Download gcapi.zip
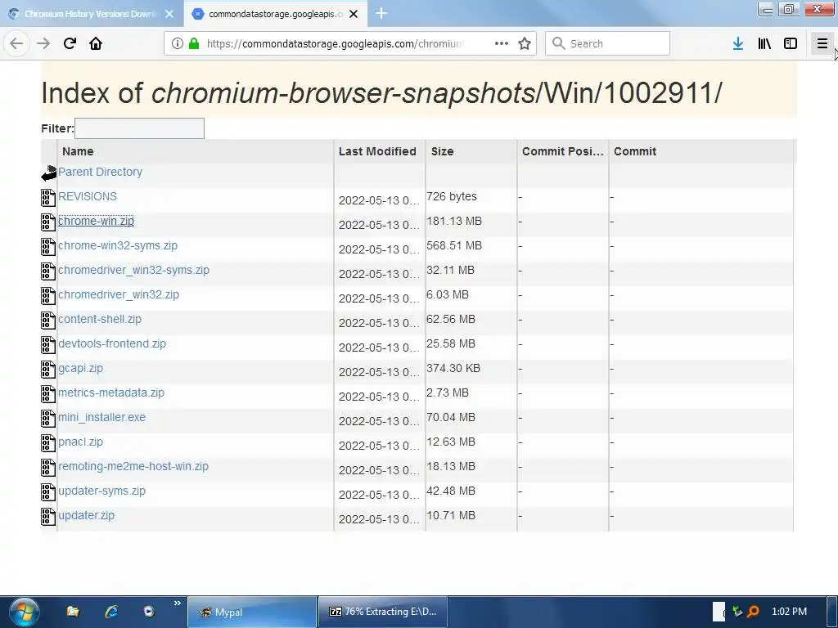Image resolution: width=838 pixels, height=628 pixels. [81, 369]
